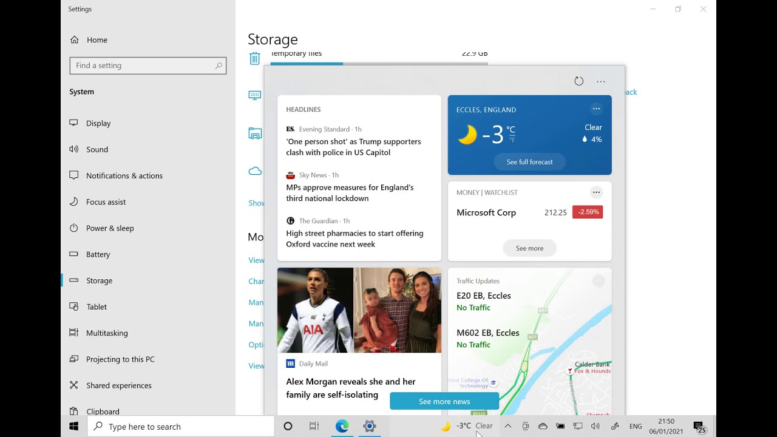Image resolution: width=777 pixels, height=437 pixels.
Task: Switch weather unit to Fahrenheit
Action: point(512,140)
